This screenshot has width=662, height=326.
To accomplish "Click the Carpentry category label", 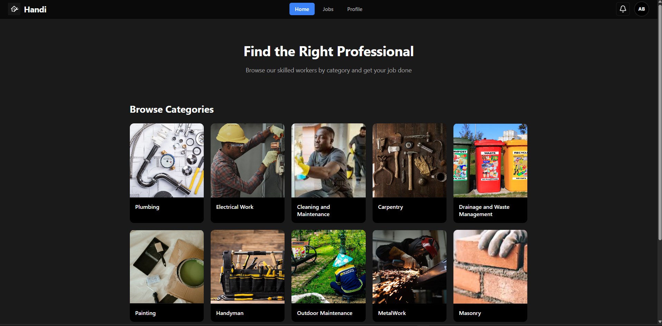I will 390,207.
